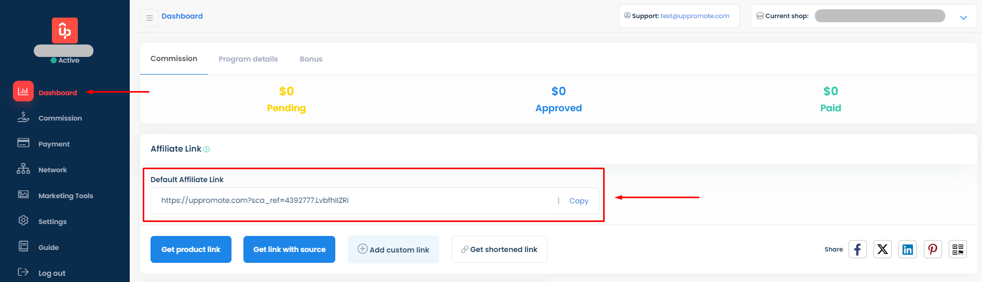Image resolution: width=982 pixels, height=282 pixels.
Task: Share affiliate link on LinkedIn
Action: (907, 249)
